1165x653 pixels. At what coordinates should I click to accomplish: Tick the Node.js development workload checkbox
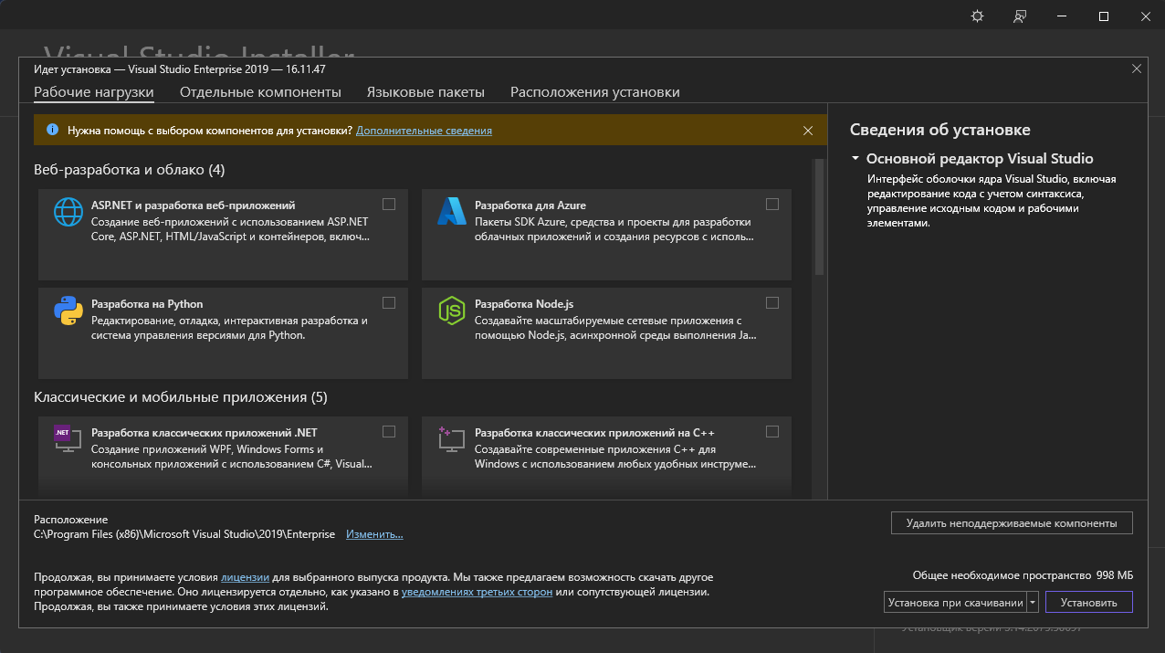click(772, 302)
